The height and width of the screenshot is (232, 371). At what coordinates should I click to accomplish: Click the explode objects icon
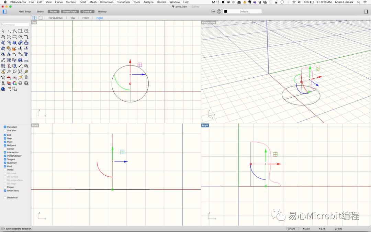coord(14,48)
